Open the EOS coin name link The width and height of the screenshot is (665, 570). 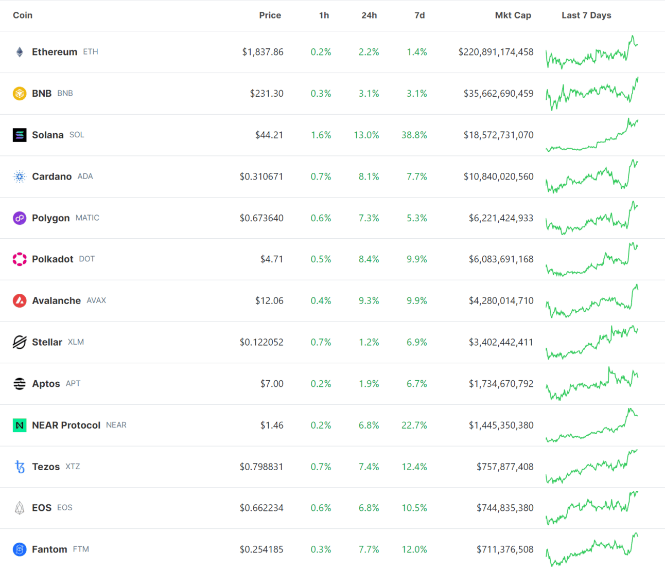pyautogui.click(x=42, y=508)
